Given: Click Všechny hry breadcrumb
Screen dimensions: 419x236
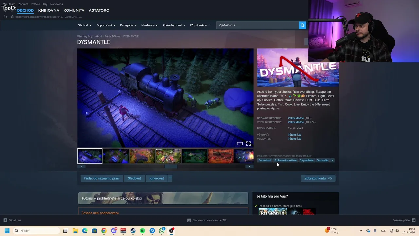Looking at the screenshot, I should tap(84, 36).
